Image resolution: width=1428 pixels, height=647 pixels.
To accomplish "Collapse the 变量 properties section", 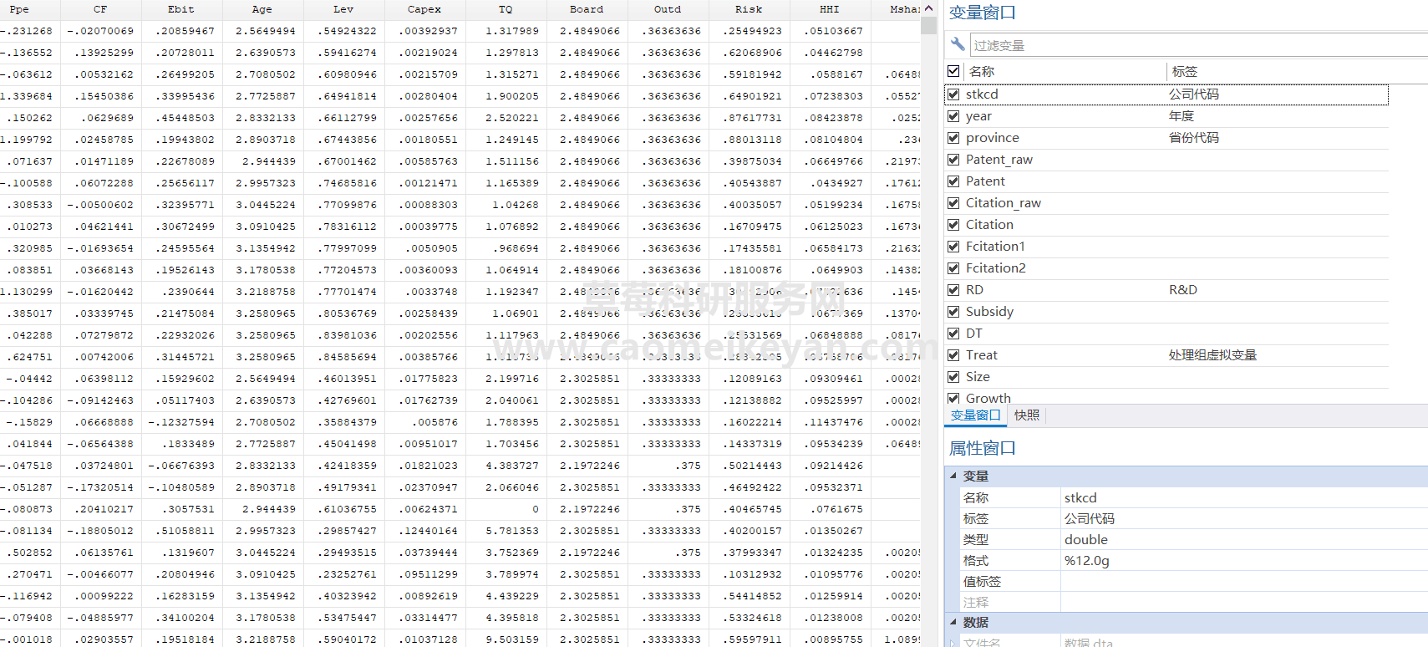I will (953, 476).
